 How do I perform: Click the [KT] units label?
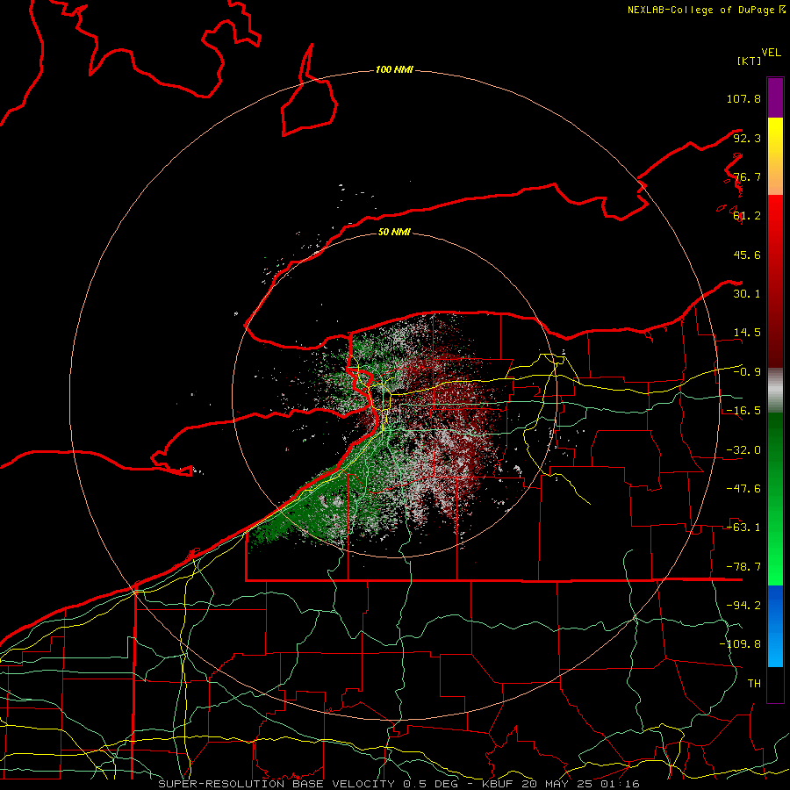coord(749,61)
